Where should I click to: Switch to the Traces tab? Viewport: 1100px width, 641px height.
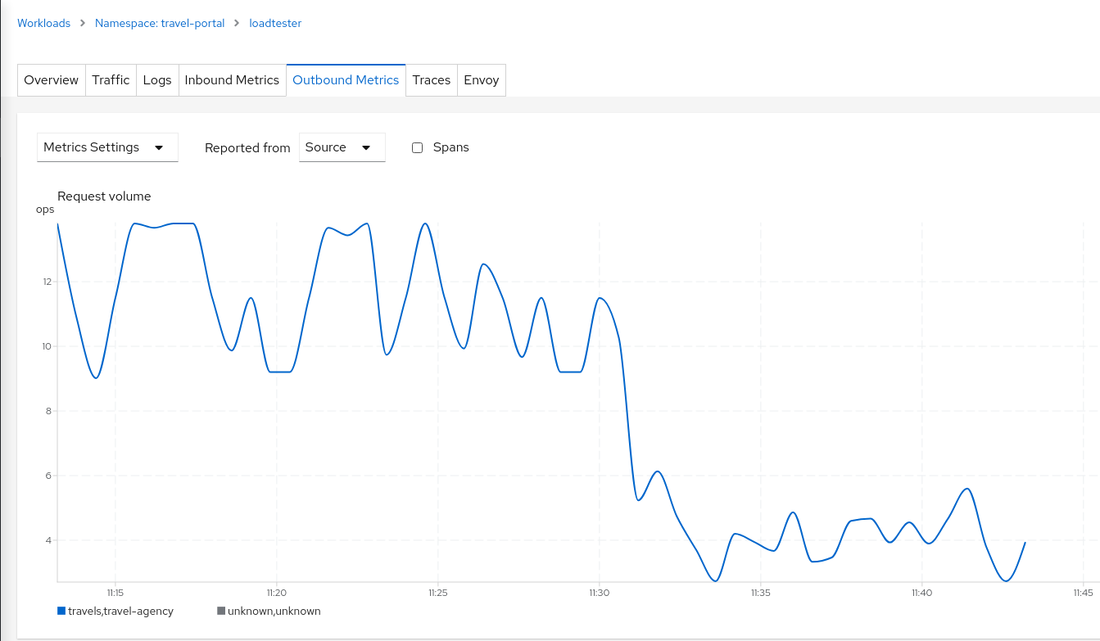pyautogui.click(x=431, y=79)
